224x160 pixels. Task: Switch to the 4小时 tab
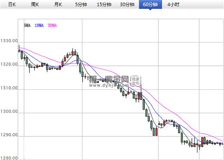pos(173,4)
